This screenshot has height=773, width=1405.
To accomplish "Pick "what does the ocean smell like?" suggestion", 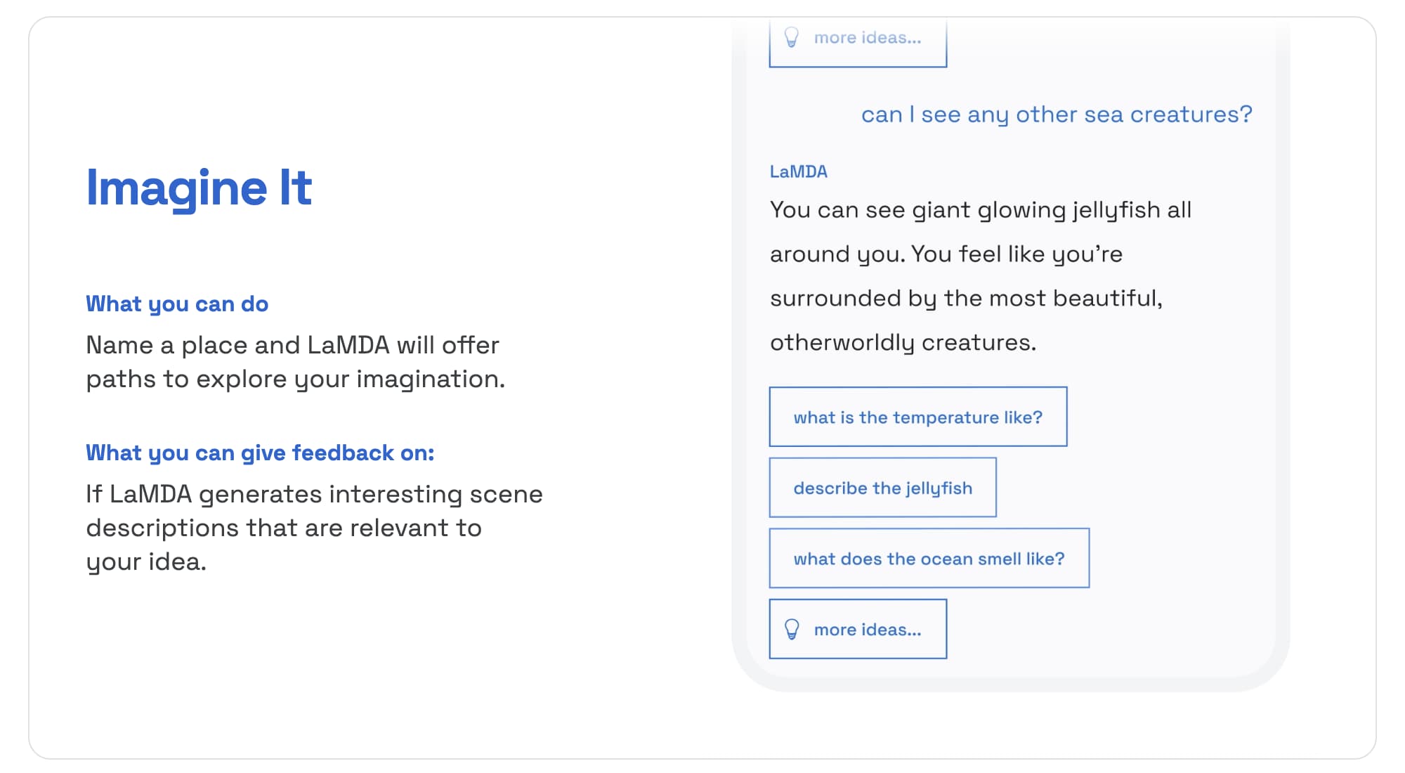I will [x=929, y=559].
